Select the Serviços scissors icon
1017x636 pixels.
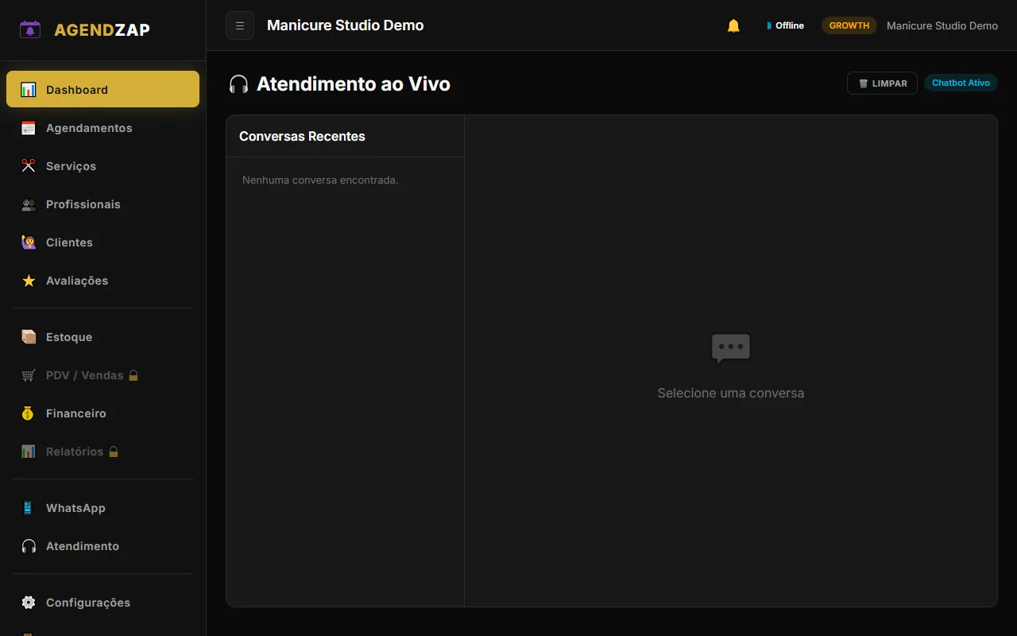click(x=29, y=166)
